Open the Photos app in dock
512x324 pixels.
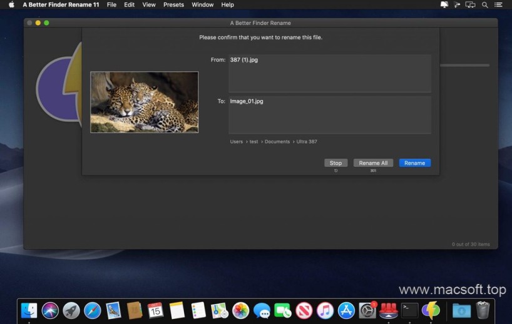[241, 310]
